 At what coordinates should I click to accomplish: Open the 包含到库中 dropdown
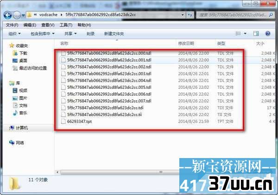click(43, 34)
